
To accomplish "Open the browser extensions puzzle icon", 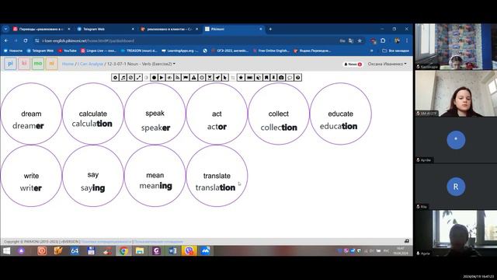I will click(x=383, y=40).
